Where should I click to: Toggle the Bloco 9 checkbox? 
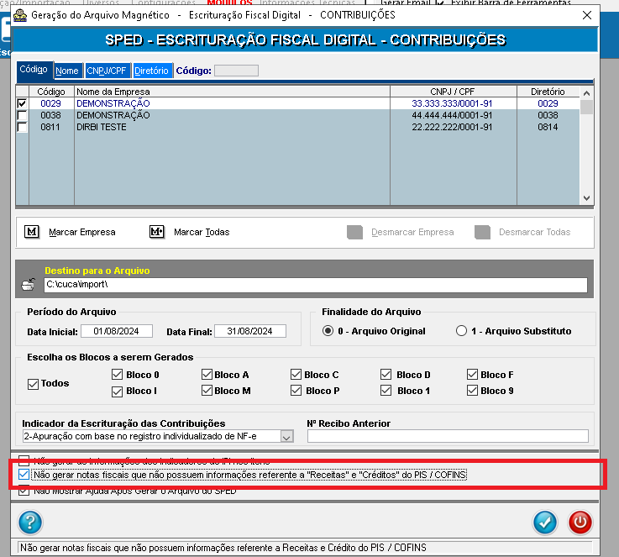(x=473, y=391)
